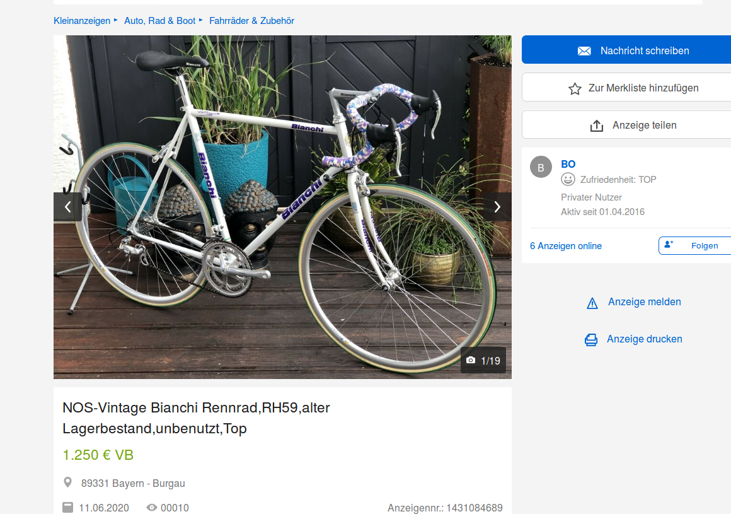Image resolution: width=731 pixels, height=514 pixels.
Task: Click the seller avatar circle "B"
Action: point(541,167)
